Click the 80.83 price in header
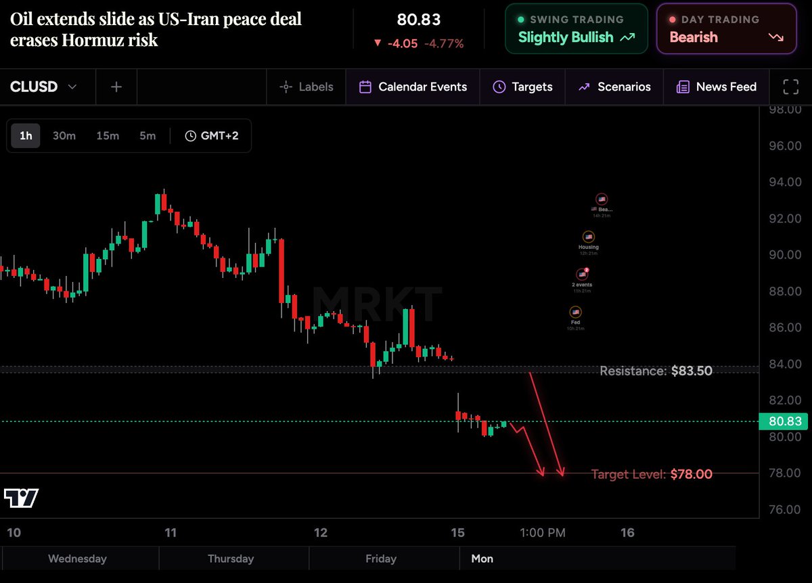 point(418,20)
